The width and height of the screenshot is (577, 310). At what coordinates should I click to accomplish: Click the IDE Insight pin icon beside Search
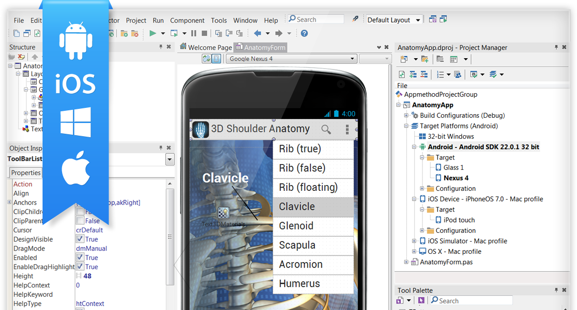pyautogui.click(x=355, y=19)
